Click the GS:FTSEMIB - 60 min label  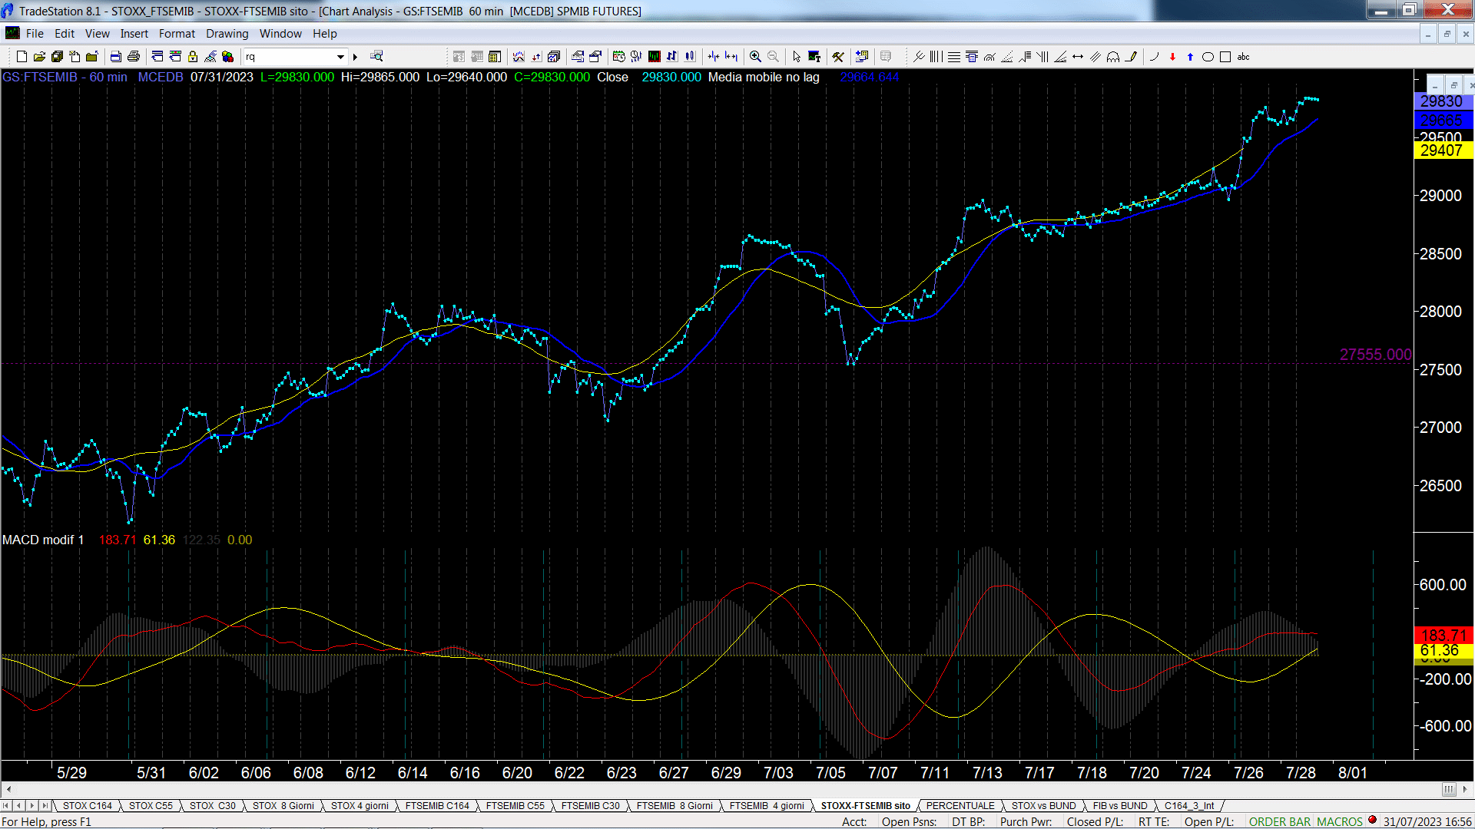[x=65, y=77]
